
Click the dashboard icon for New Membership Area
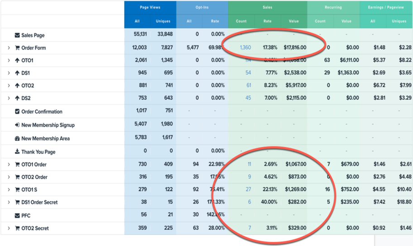pos(17,139)
